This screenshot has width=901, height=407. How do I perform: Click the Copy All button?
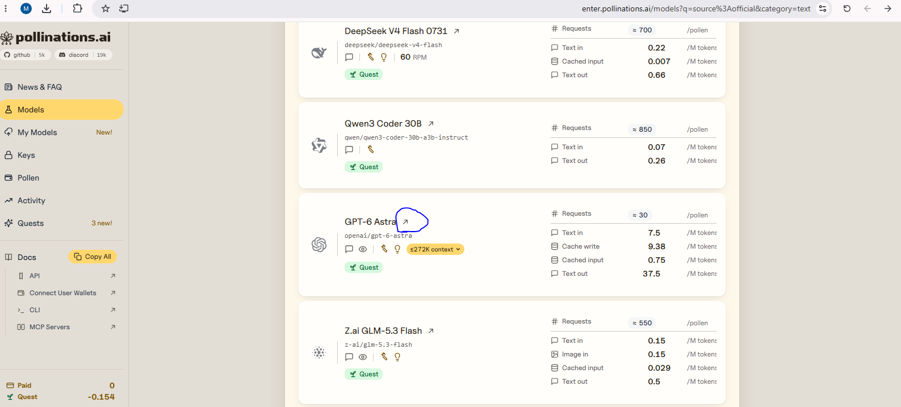[93, 257]
